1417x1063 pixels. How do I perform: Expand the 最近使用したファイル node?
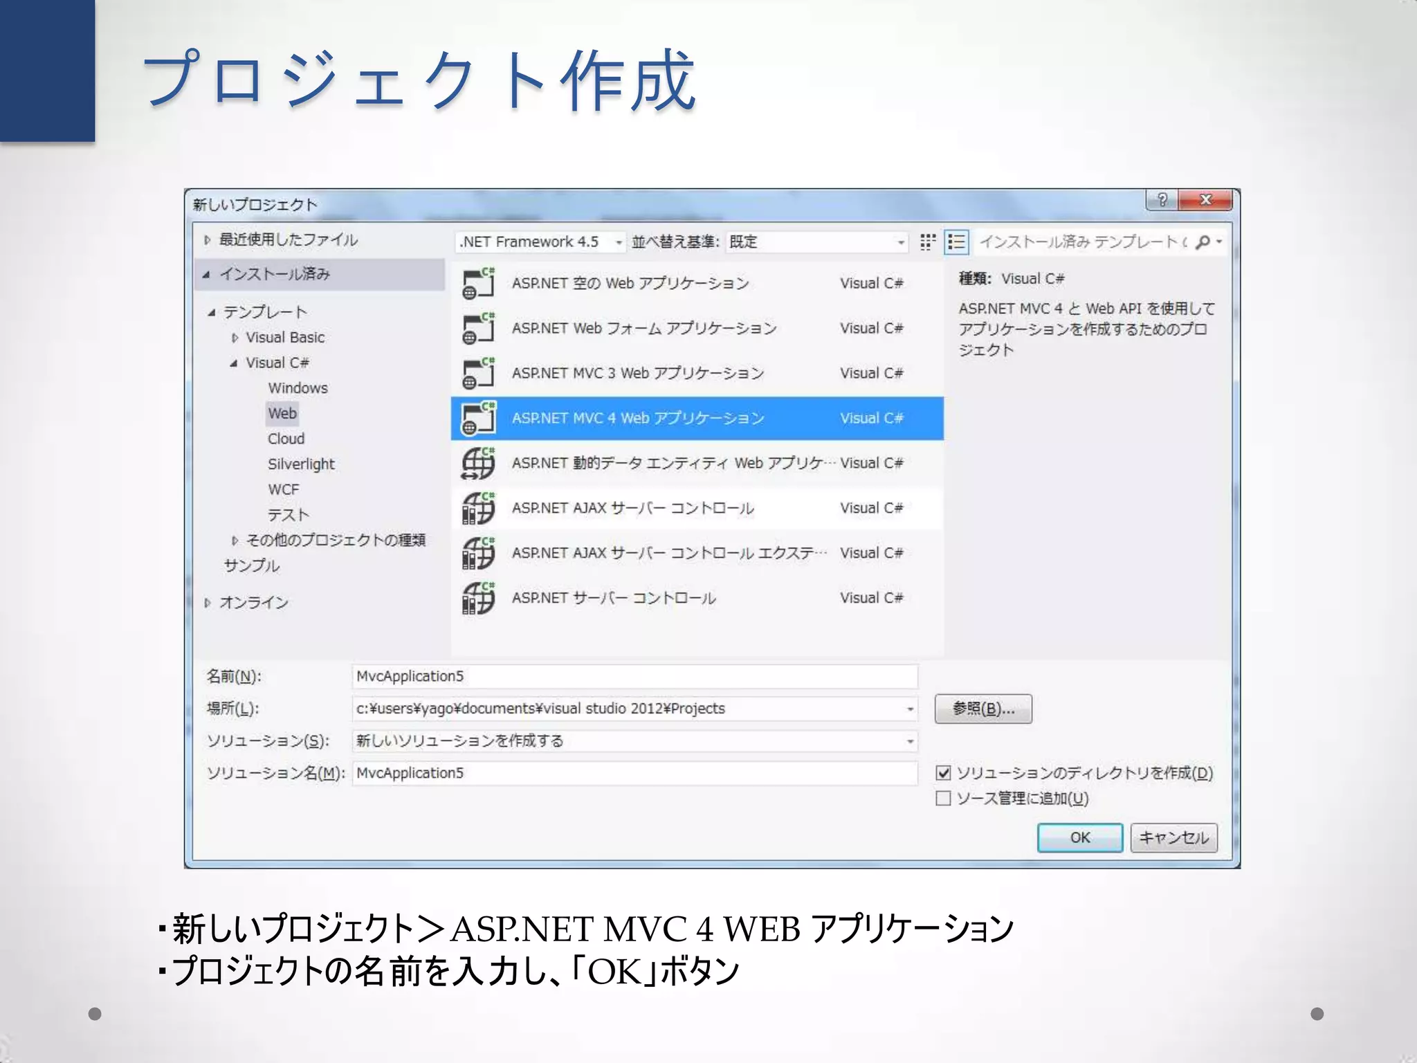[207, 240]
